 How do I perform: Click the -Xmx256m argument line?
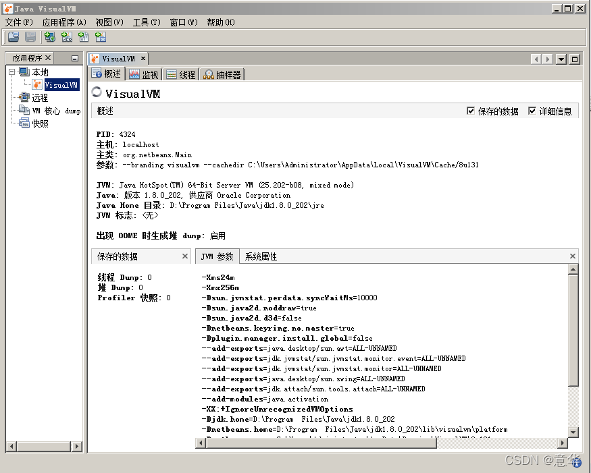pos(220,287)
